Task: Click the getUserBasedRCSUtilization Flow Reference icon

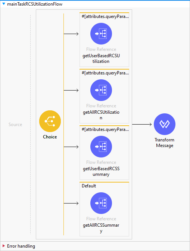Action: point(101,34)
